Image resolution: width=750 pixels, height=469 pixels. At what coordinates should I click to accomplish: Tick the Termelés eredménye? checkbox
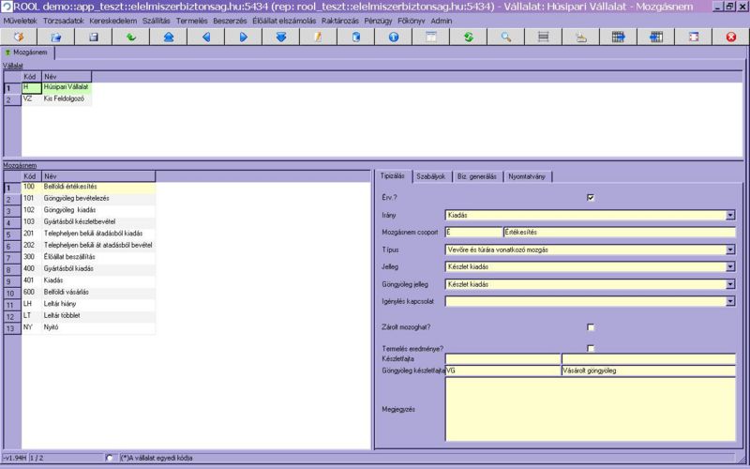[591, 348]
